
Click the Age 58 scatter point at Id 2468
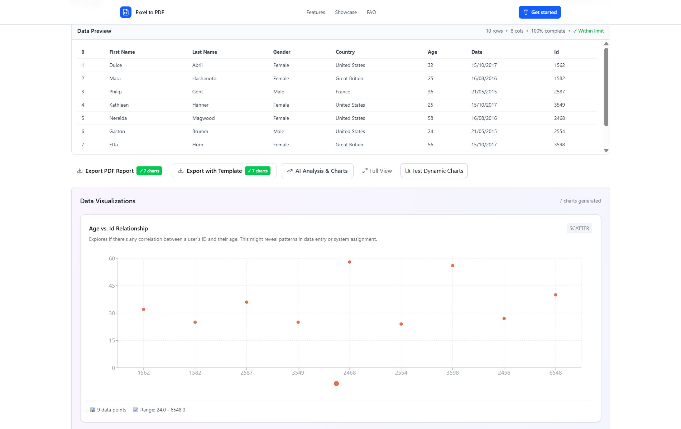350,262
